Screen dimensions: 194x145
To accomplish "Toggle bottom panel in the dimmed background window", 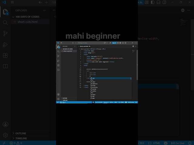I will click(x=158, y=2).
